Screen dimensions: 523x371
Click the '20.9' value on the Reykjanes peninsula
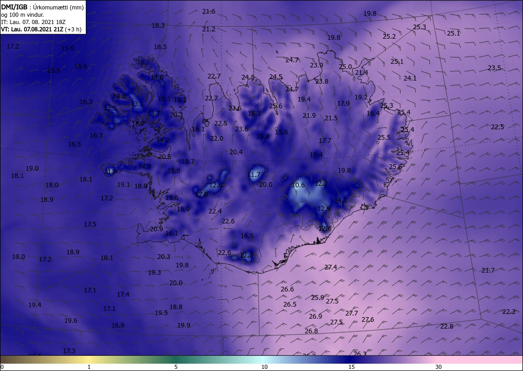coord(156,229)
